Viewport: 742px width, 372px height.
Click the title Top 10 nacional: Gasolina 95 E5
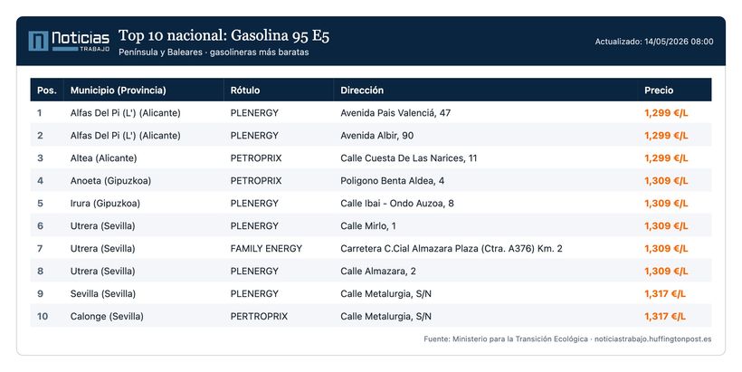[x=224, y=35]
